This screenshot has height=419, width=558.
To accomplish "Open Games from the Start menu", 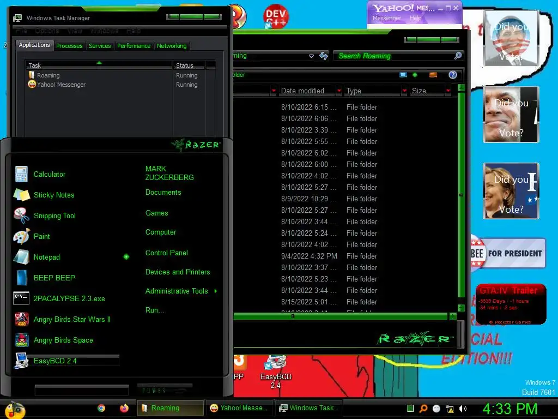I will (156, 213).
